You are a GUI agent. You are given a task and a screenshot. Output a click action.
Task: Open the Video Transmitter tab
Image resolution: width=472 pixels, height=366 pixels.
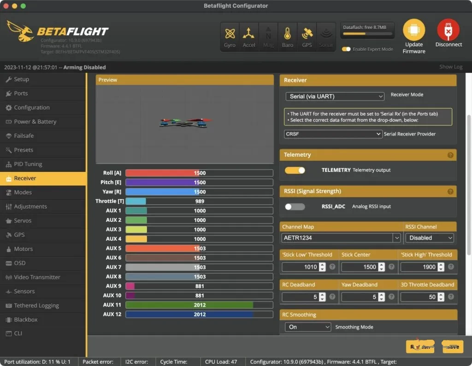[43, 277]
